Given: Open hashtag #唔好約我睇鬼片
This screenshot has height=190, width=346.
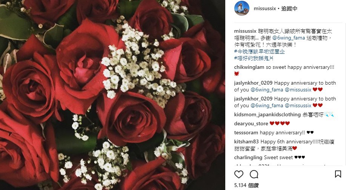Looking at the screenshot, I should coord(254,58).
